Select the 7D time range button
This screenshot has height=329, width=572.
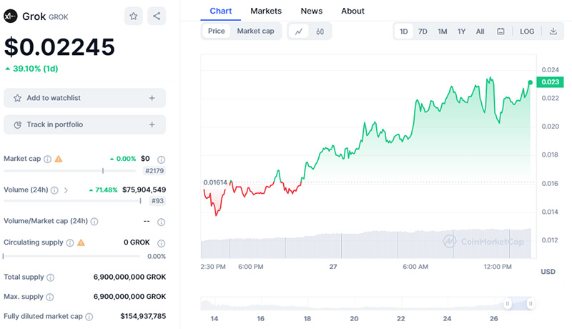(x=423, y=31)
